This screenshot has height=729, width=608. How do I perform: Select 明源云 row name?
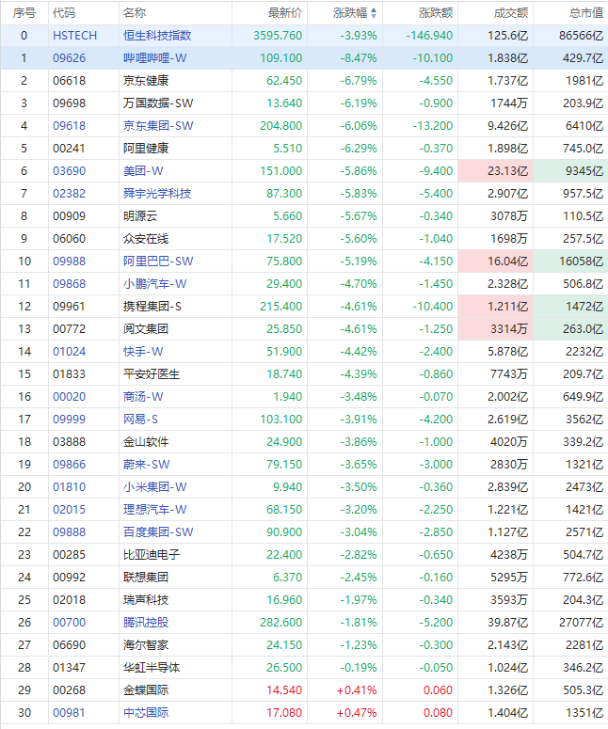pos(140,216)
